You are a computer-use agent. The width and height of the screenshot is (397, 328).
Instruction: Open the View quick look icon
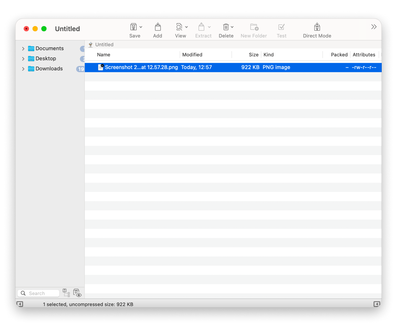tap(179, 27)
